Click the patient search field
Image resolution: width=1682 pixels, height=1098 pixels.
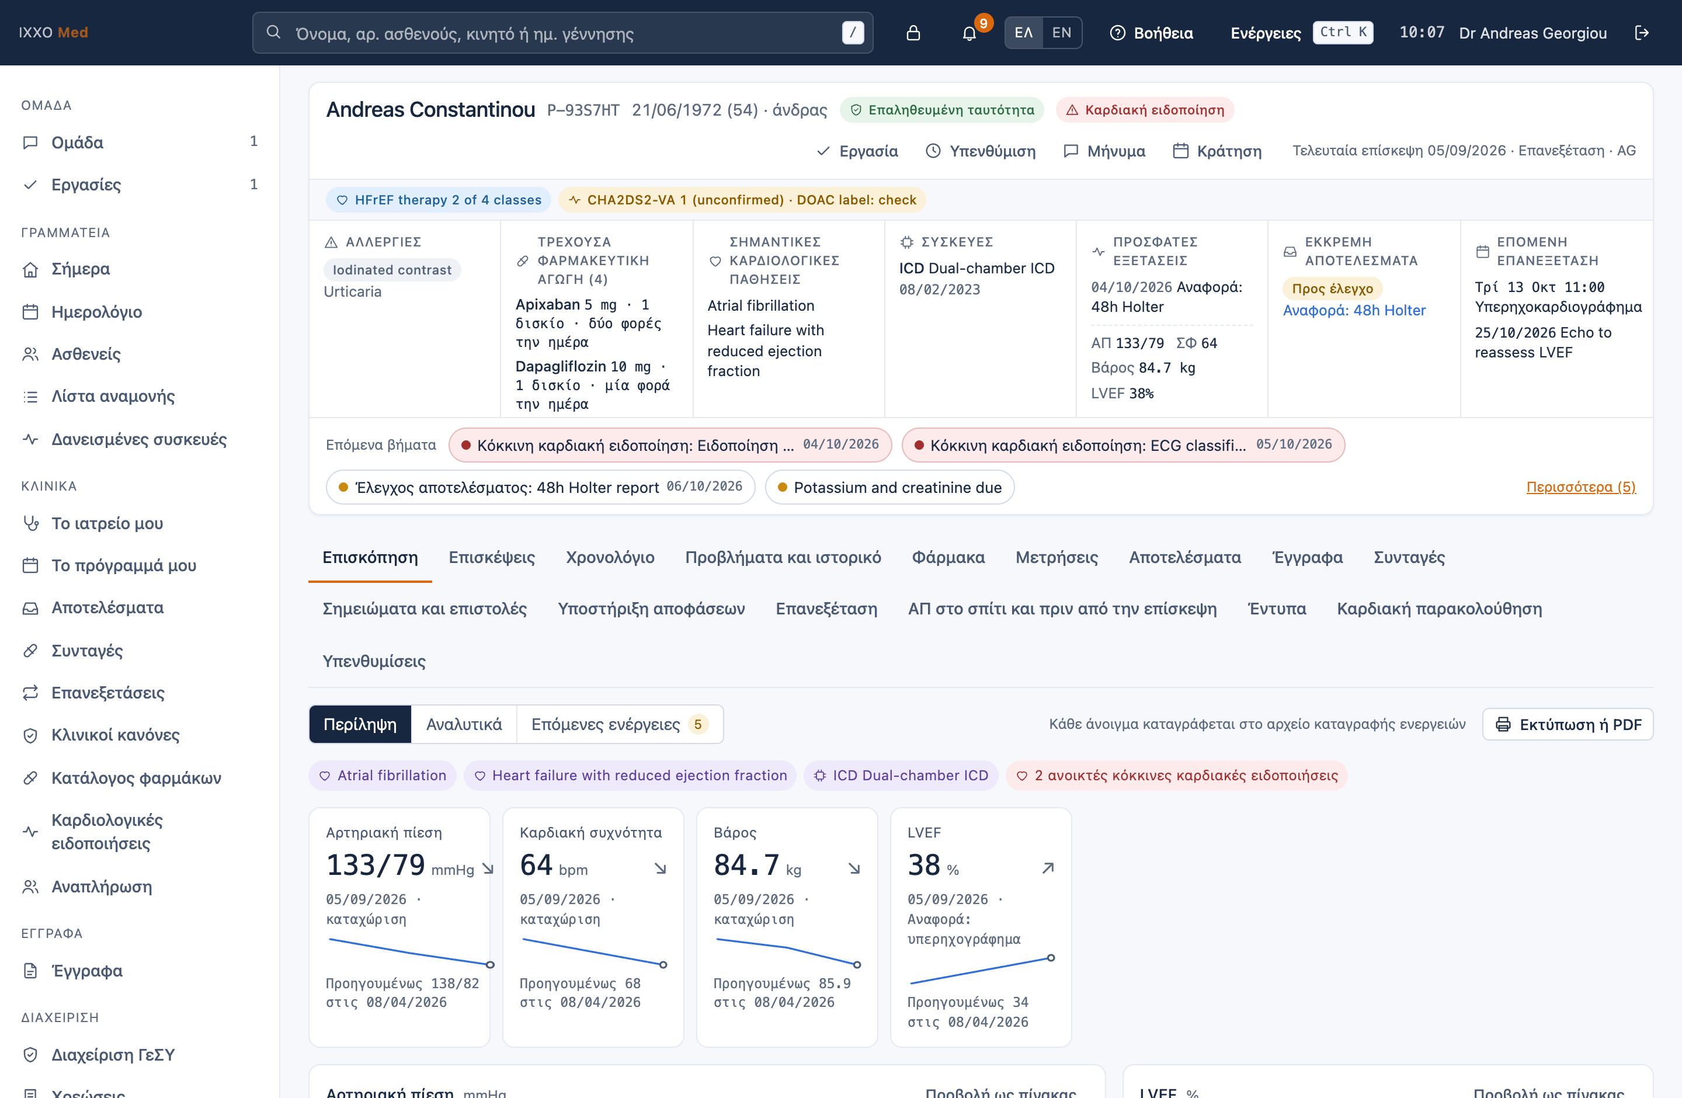pyautogui.click(x=562, y=33)
